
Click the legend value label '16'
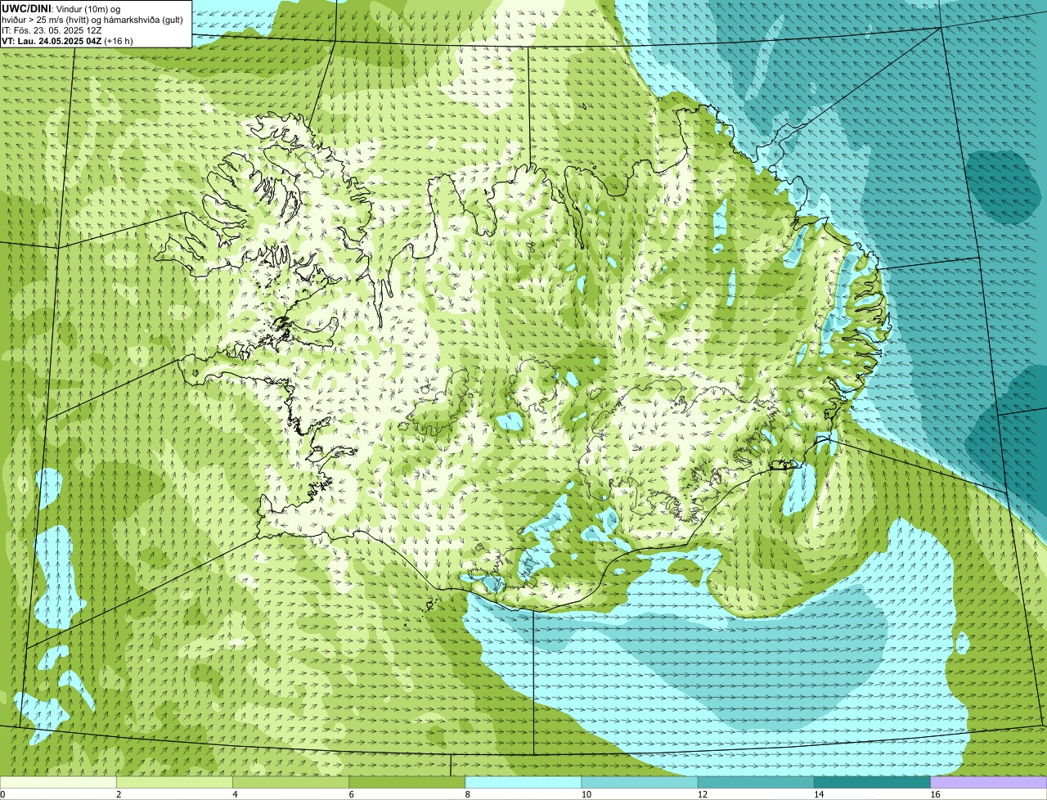[934, 794]
